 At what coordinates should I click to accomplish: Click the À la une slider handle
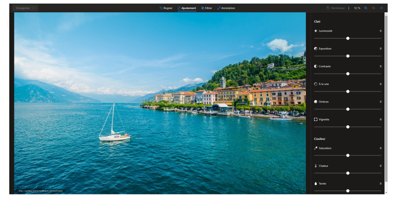pos(348,91)
